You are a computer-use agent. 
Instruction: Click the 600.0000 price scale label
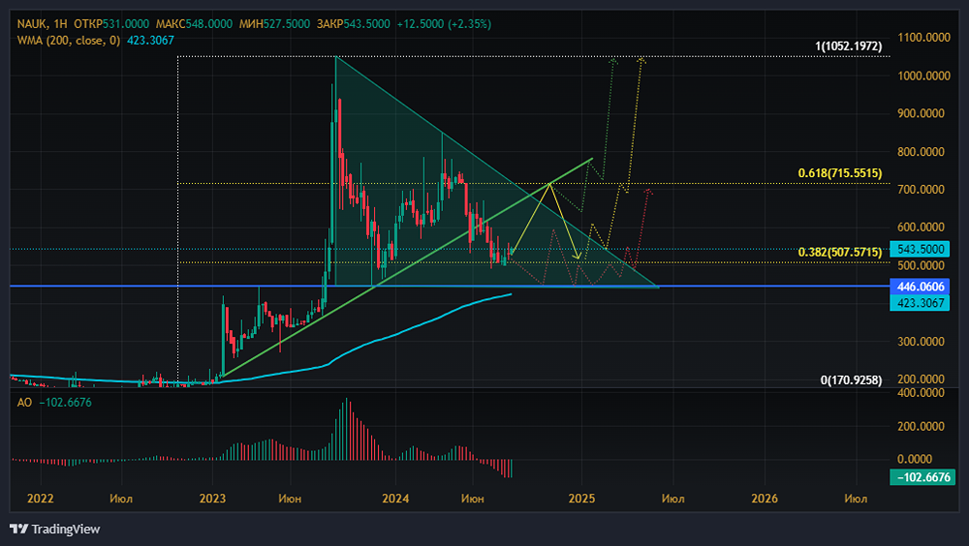[x=921, y=227]
